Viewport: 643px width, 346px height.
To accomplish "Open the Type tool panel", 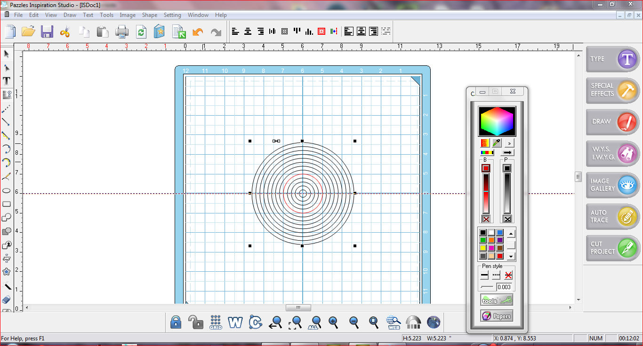I will tap(611, 59).
